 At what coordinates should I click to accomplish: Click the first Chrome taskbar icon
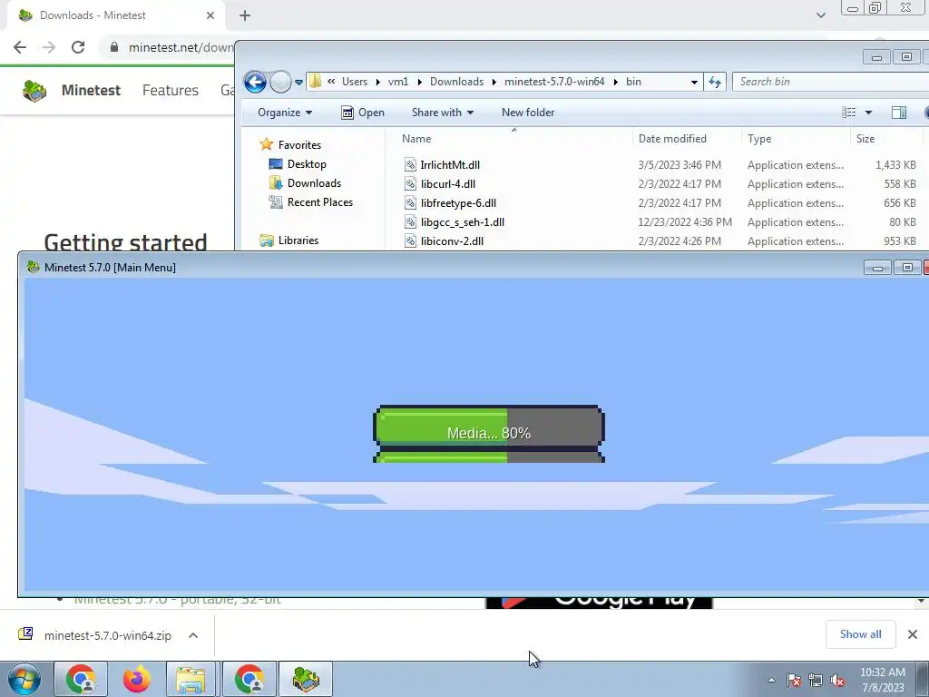pyautogui.click(x=81, y=679)
